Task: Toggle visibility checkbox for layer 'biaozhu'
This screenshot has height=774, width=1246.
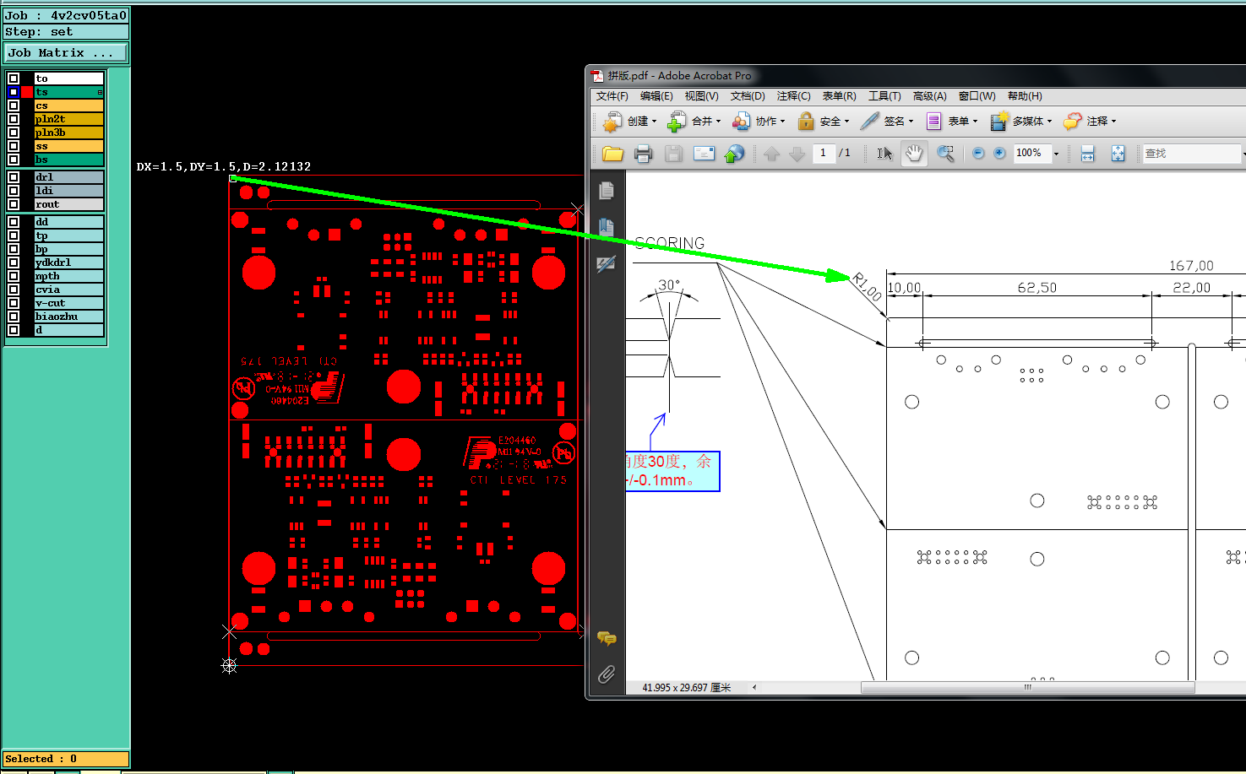Action: pos(14,317)
